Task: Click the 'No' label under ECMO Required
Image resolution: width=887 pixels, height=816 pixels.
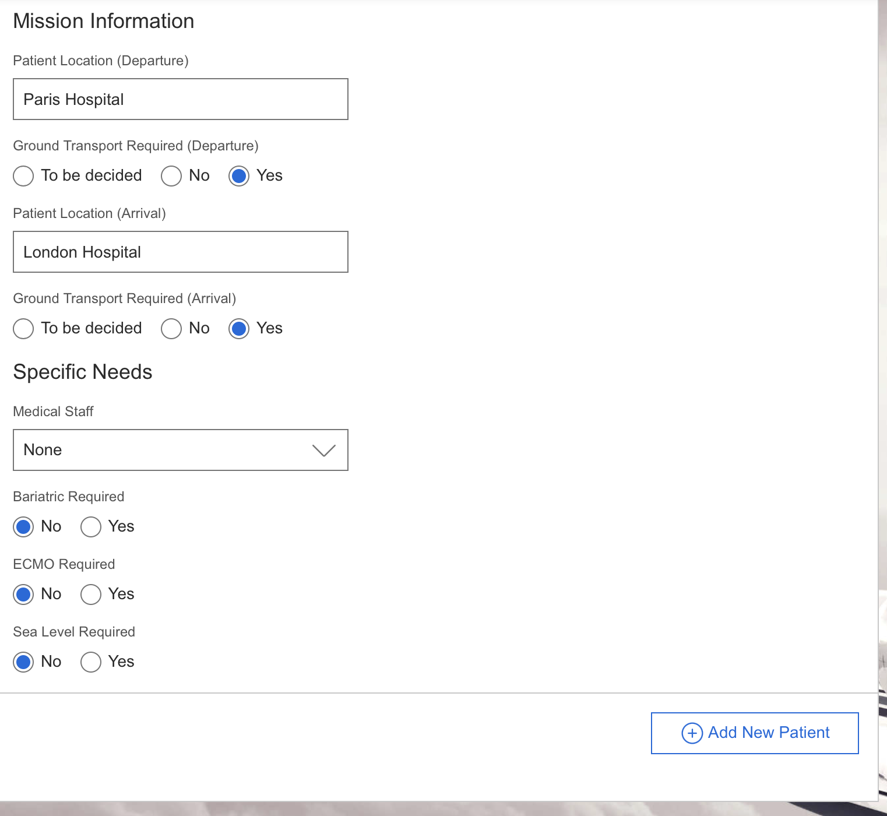Action: coord(51,594)
